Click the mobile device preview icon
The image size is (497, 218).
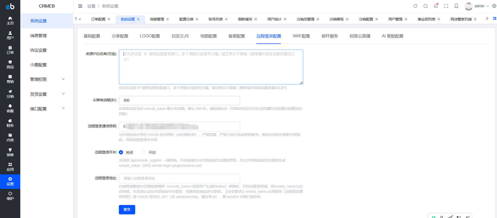pyautogui.click(x=456, y=6)
